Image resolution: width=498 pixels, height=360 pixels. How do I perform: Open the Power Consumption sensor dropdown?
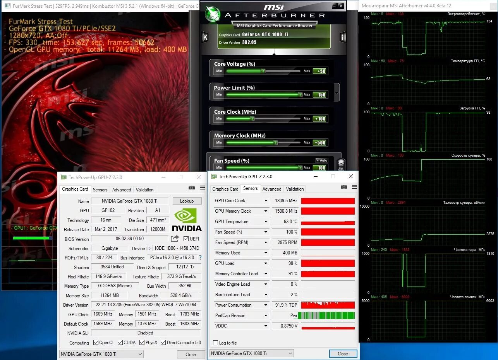coord(266,305)
